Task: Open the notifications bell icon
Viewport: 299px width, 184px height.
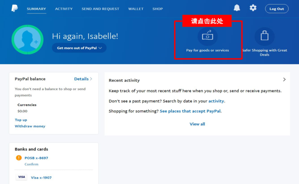Action: click(237, 8)
